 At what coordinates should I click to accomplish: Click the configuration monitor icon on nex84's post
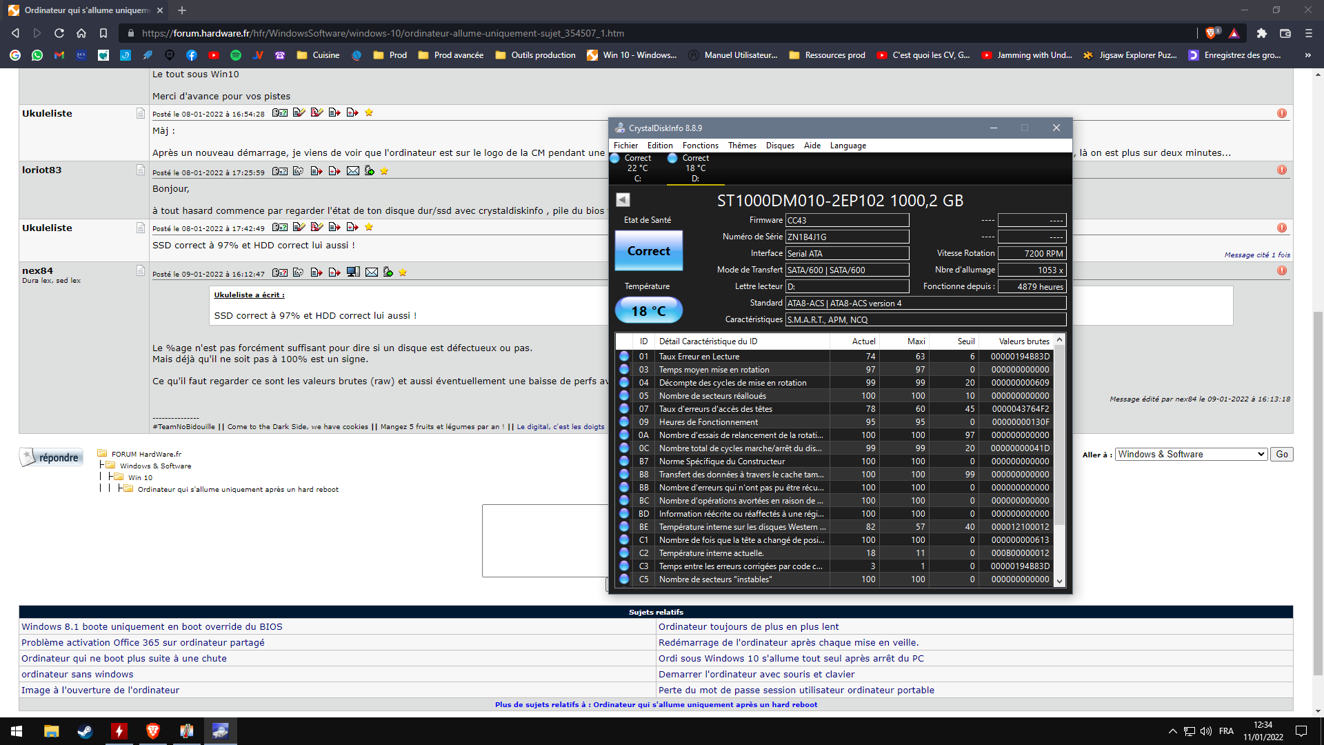click(353, 272)
